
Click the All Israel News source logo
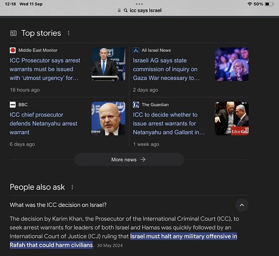tap(136, 50)
